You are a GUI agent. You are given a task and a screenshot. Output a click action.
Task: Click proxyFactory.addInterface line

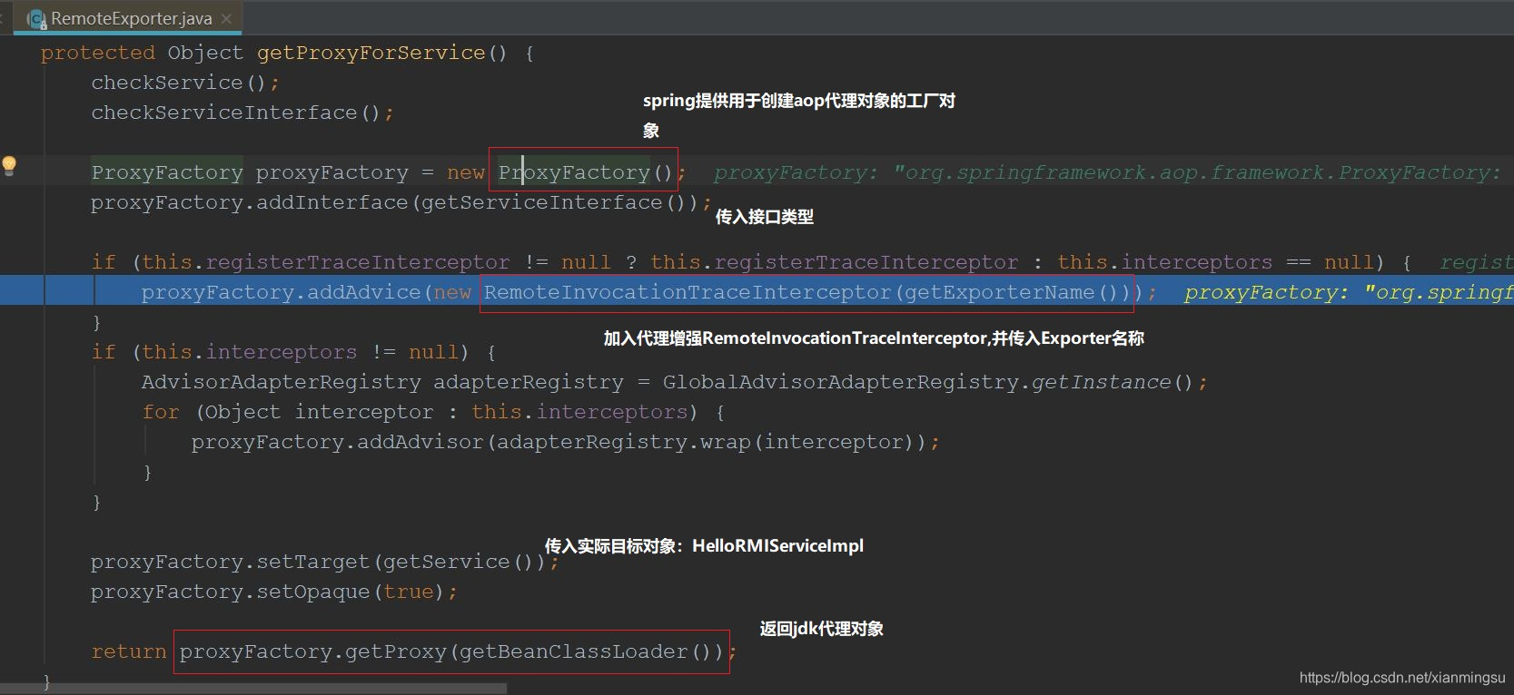coord(401,202)
